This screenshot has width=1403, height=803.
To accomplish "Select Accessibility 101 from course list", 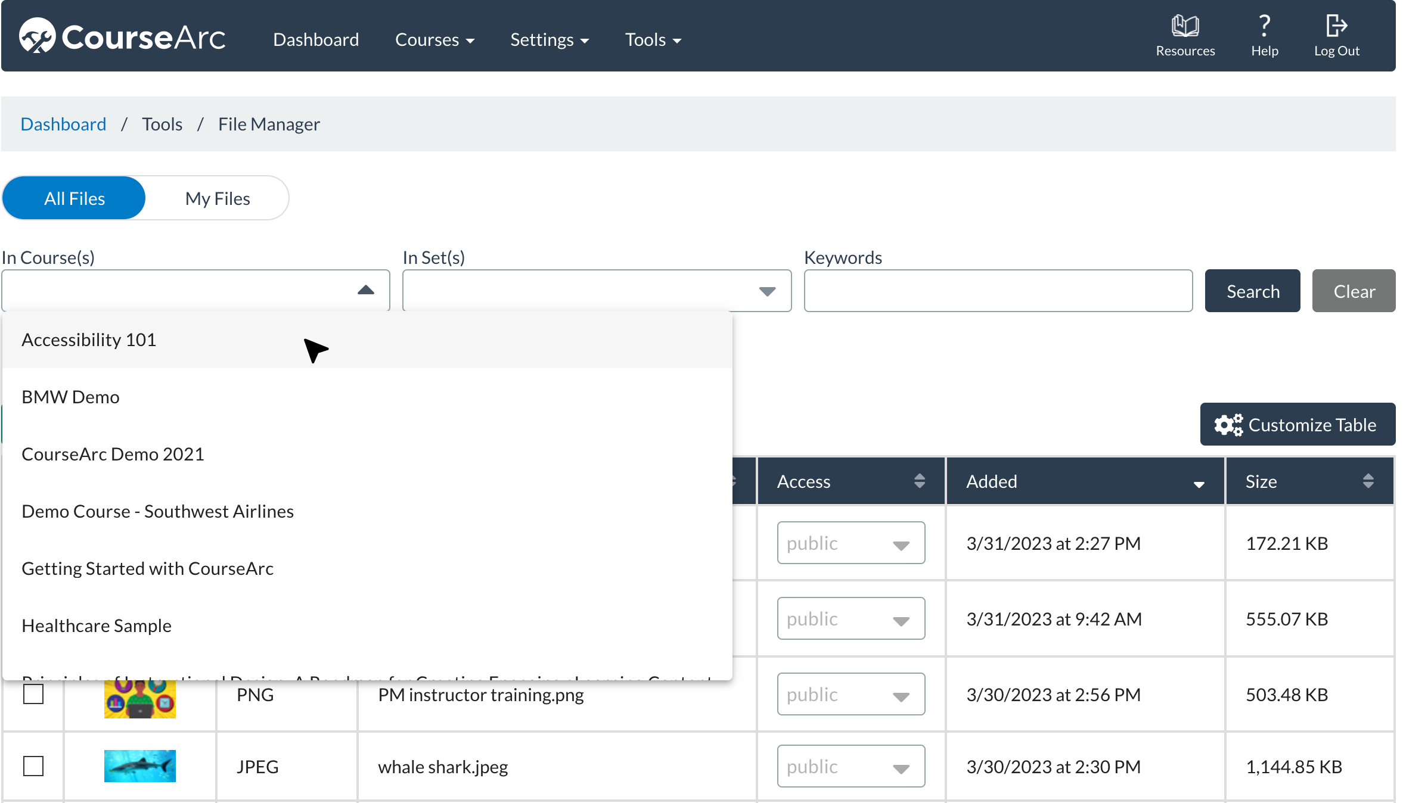I will (x=89, y=340).
